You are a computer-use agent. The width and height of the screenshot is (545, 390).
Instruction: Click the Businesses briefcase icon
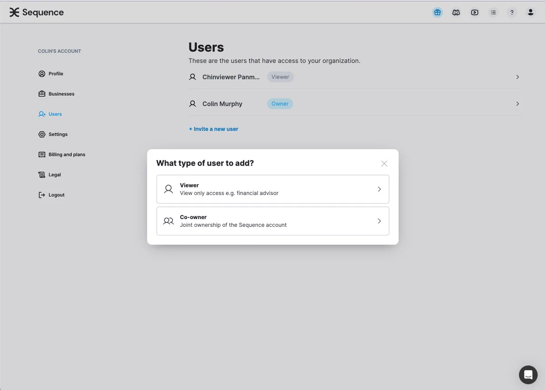coord(42,94)
